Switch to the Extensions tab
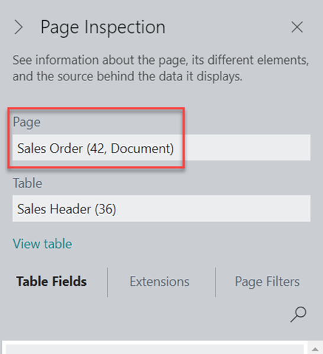Viewport: 323px width, 354px height. click(x=160, y=281)
